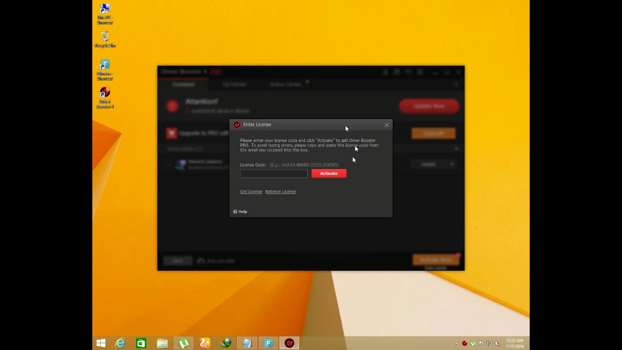622x350 pixels.
Task: Collapse the device drivers list section arrow
Action: click(x=456, y=149)
